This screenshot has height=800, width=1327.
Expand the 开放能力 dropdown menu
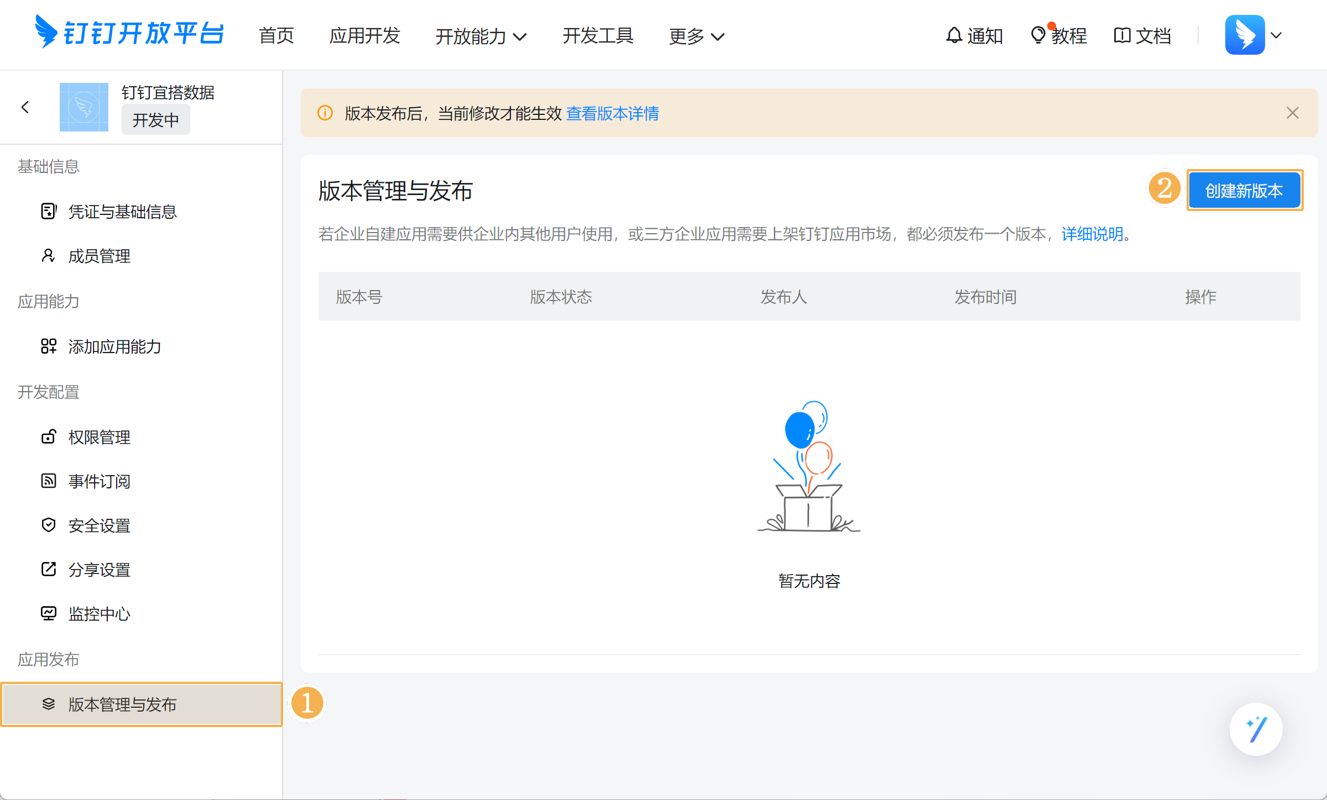(480, 36)
